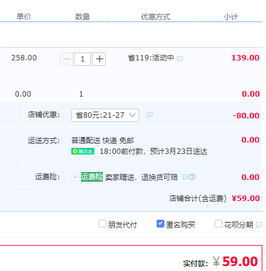Click the 单价 column header

[x=24, y=17]
